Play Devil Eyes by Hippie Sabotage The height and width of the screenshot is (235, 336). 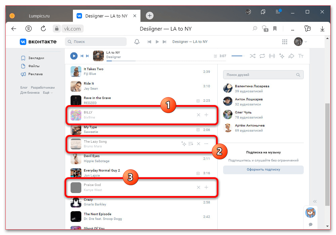coord(141,158)
